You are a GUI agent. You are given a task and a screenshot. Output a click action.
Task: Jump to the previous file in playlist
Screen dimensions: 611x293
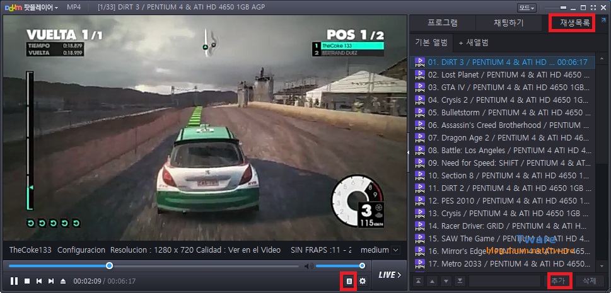(x=39, y=281)
